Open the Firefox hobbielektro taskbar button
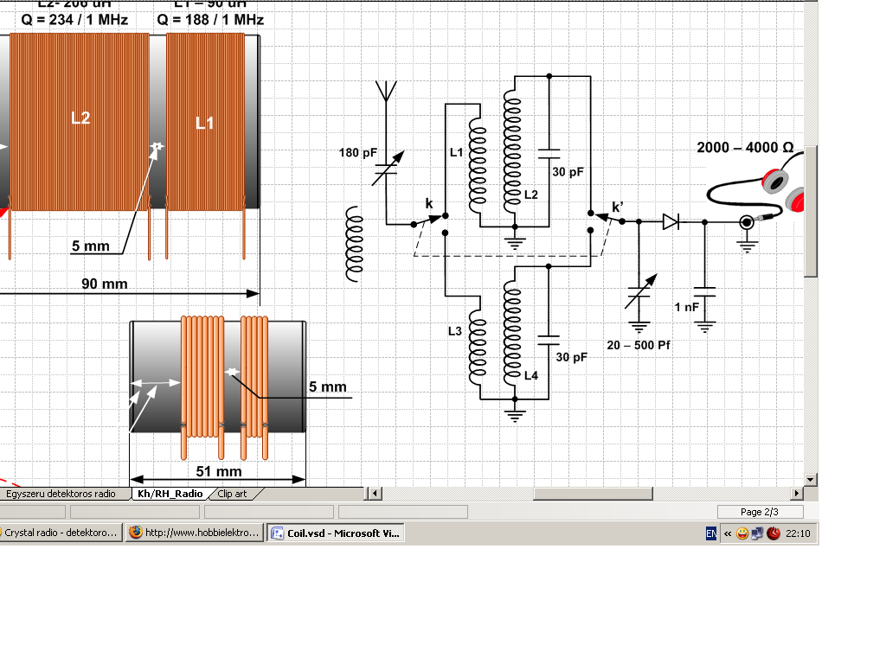886x664 pixels. click(x=195, y=533)
